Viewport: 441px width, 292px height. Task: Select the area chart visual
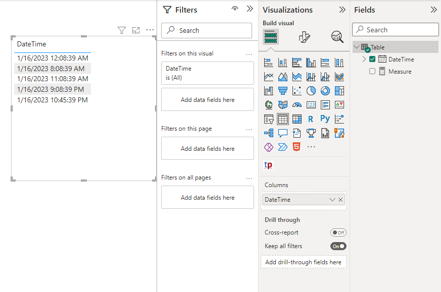click(x=283, y=77)
